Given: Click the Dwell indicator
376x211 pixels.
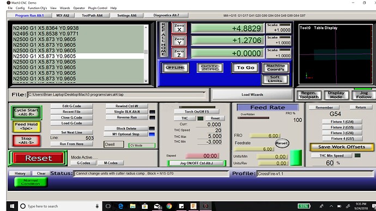Looking at the screenshot, I should point(114,145).
